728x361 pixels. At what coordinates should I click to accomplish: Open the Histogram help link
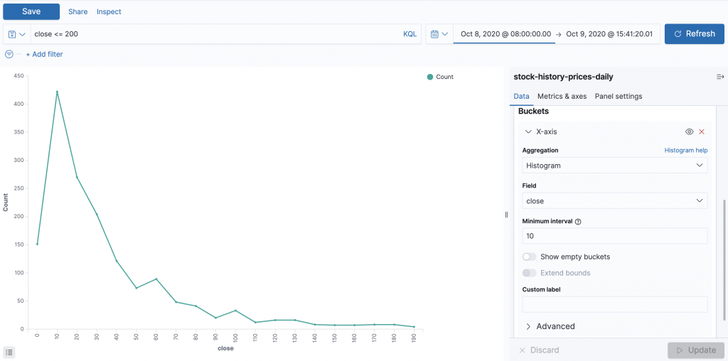(685, 151)
